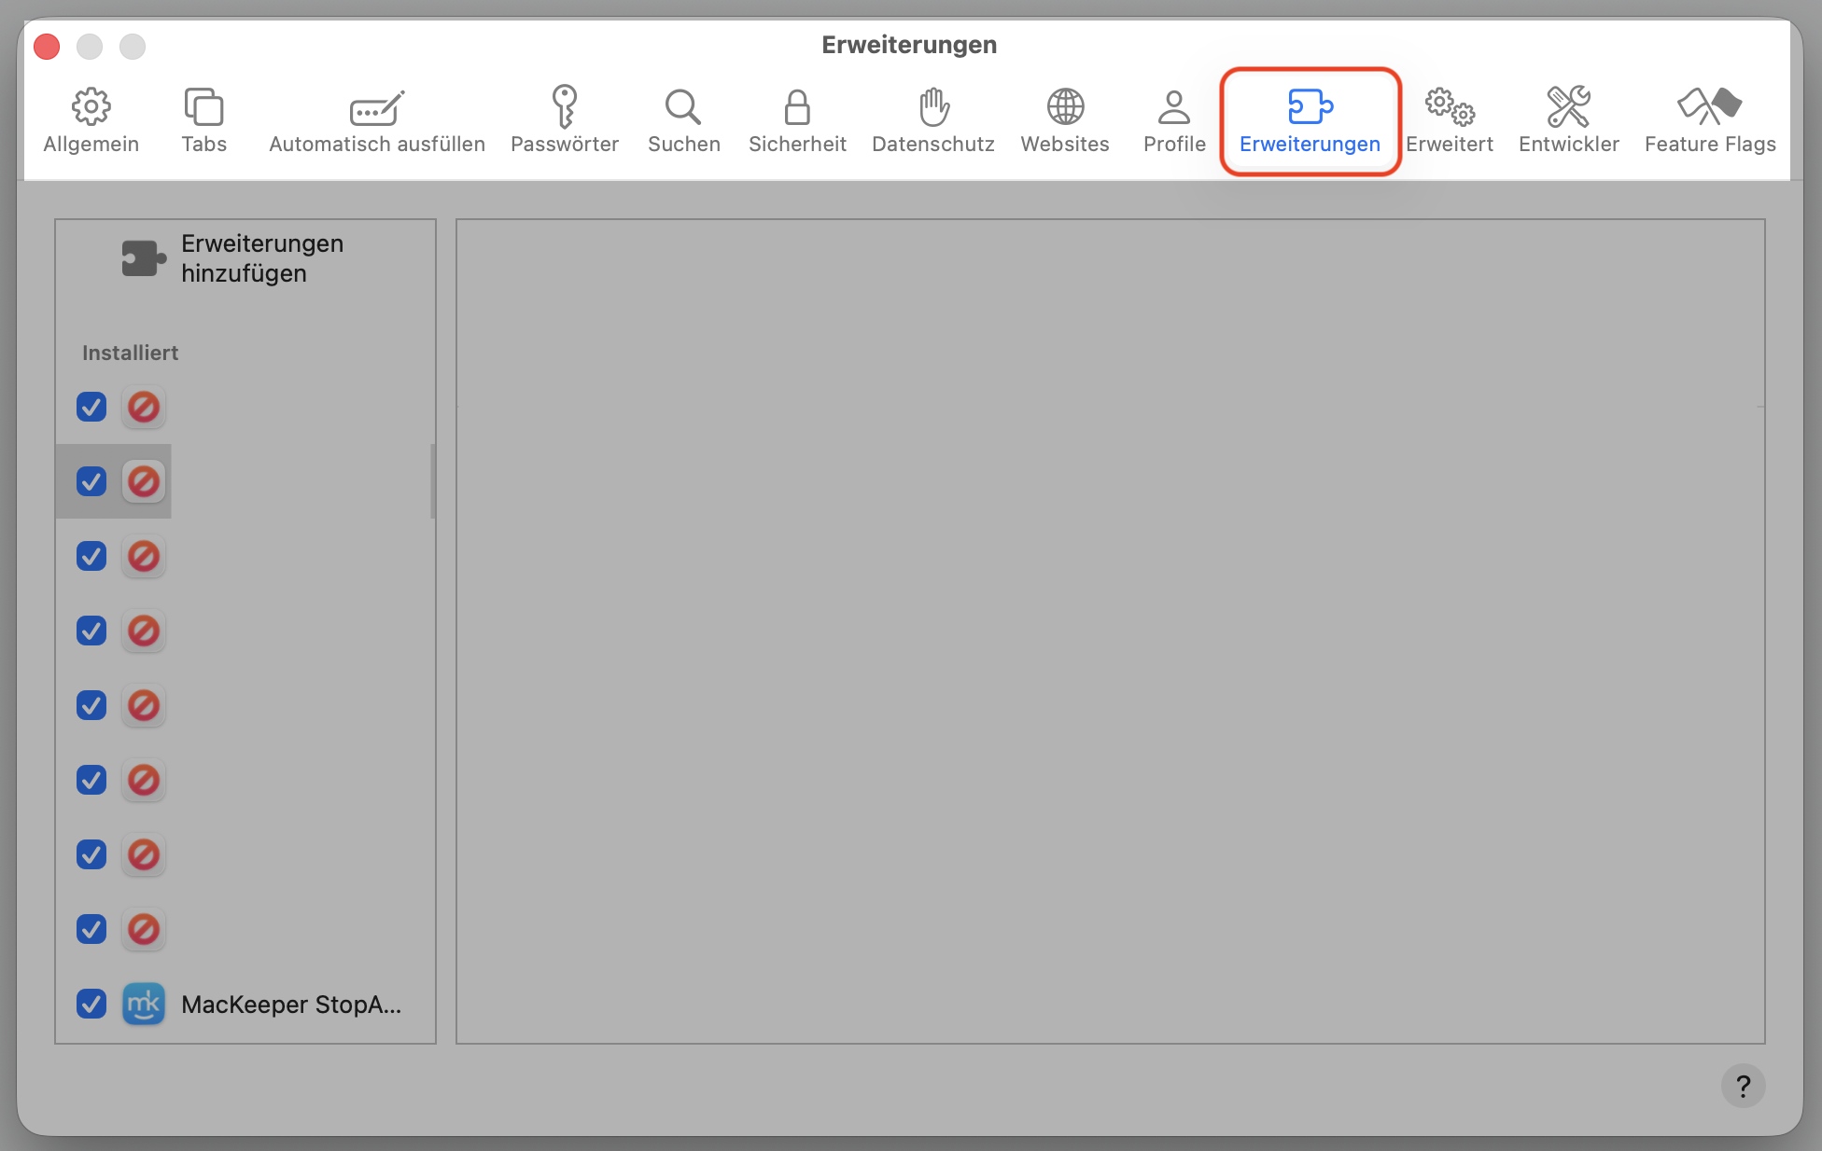Open help with the question mark button
Viewport: 1822px width, 1151px height.
1743,1086
